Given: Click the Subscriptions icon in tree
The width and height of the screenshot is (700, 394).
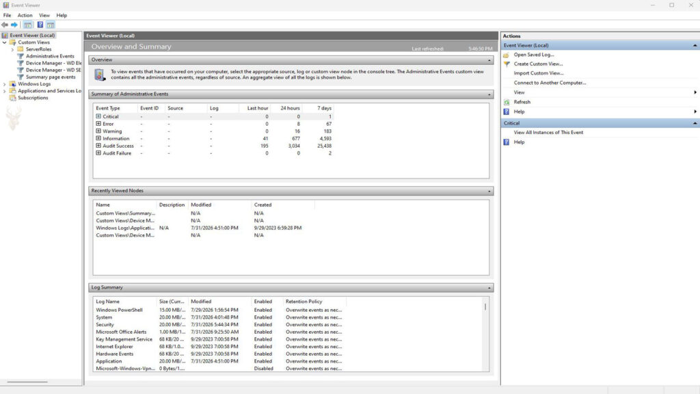Looking at the screenshot, I should tap(12, 98).
